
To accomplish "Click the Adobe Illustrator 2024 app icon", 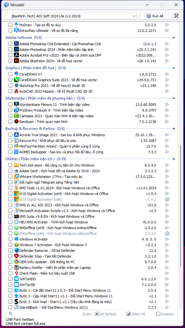I will [16, 61].
